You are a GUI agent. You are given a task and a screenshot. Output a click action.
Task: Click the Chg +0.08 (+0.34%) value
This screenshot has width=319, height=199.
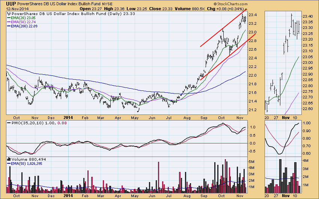coord(225,9)
